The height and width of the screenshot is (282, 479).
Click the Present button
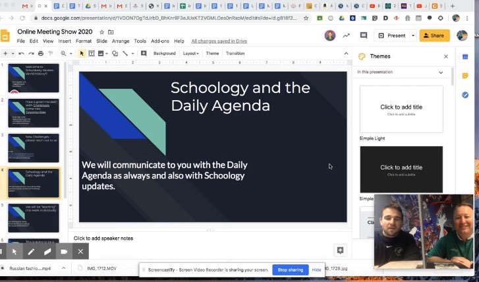(393, 36)
